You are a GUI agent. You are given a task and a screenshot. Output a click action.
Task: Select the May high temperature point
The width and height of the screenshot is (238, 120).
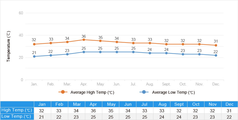[100, 41]
